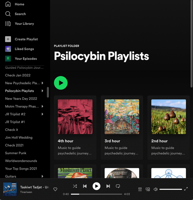Open Your Episodes bookmark icon

coord(8,59)
